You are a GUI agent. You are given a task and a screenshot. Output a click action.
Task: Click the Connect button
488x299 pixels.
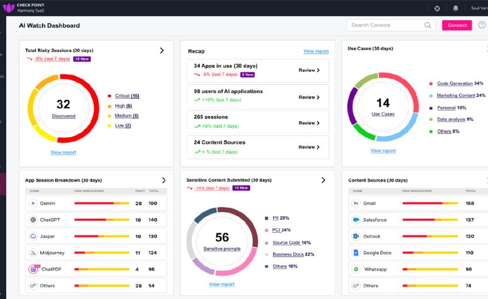[457, 25]
